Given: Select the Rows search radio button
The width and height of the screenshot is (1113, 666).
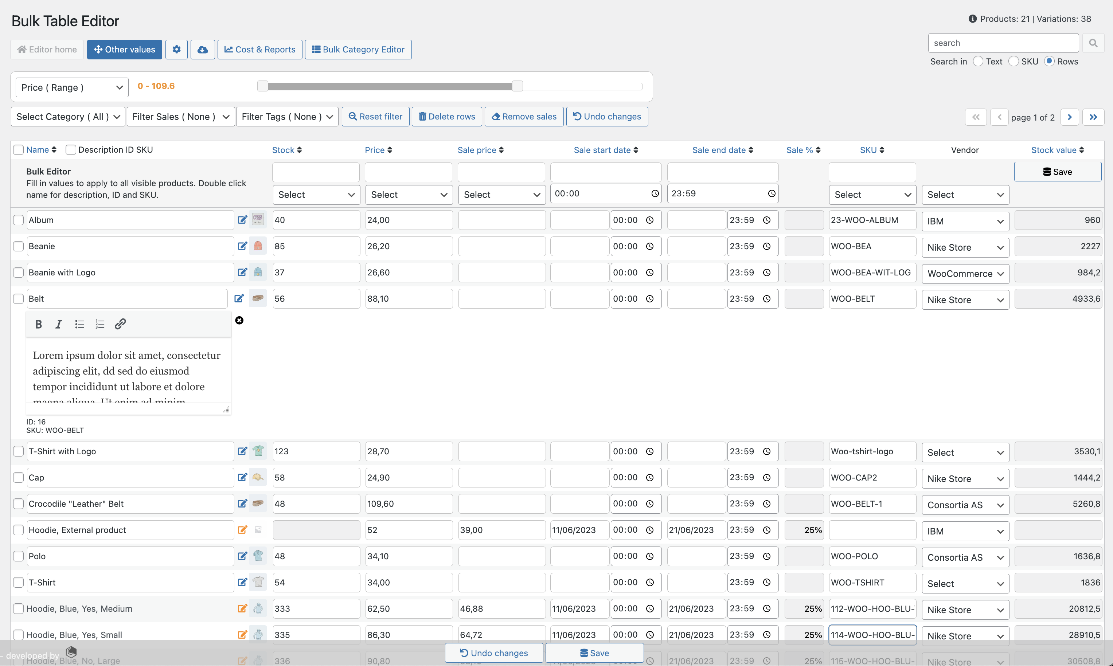Looking at the screenshot, I should click(x=1049, y=61).
